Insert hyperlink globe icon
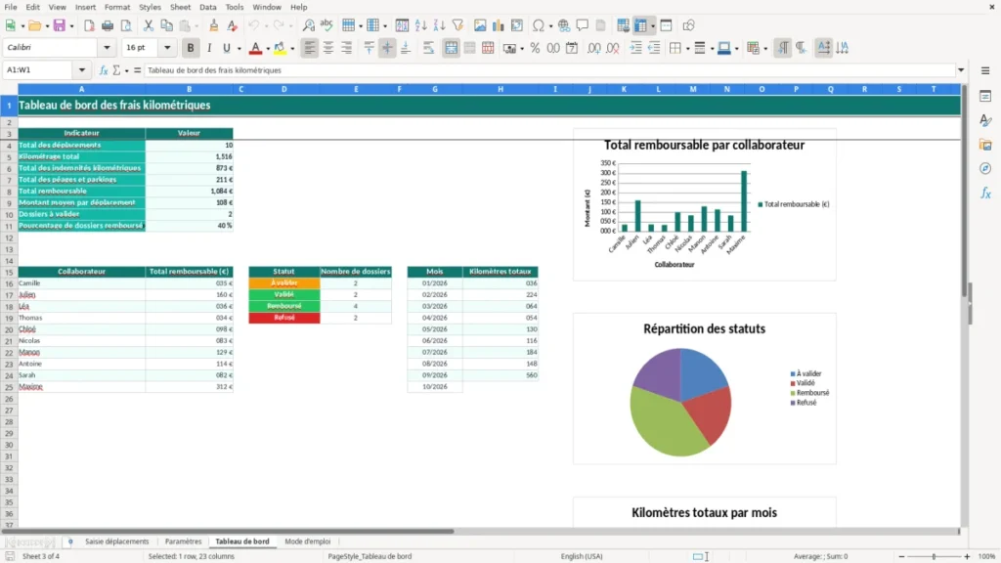The width and height of the screenshot is (1001, 563). (564, 25)
